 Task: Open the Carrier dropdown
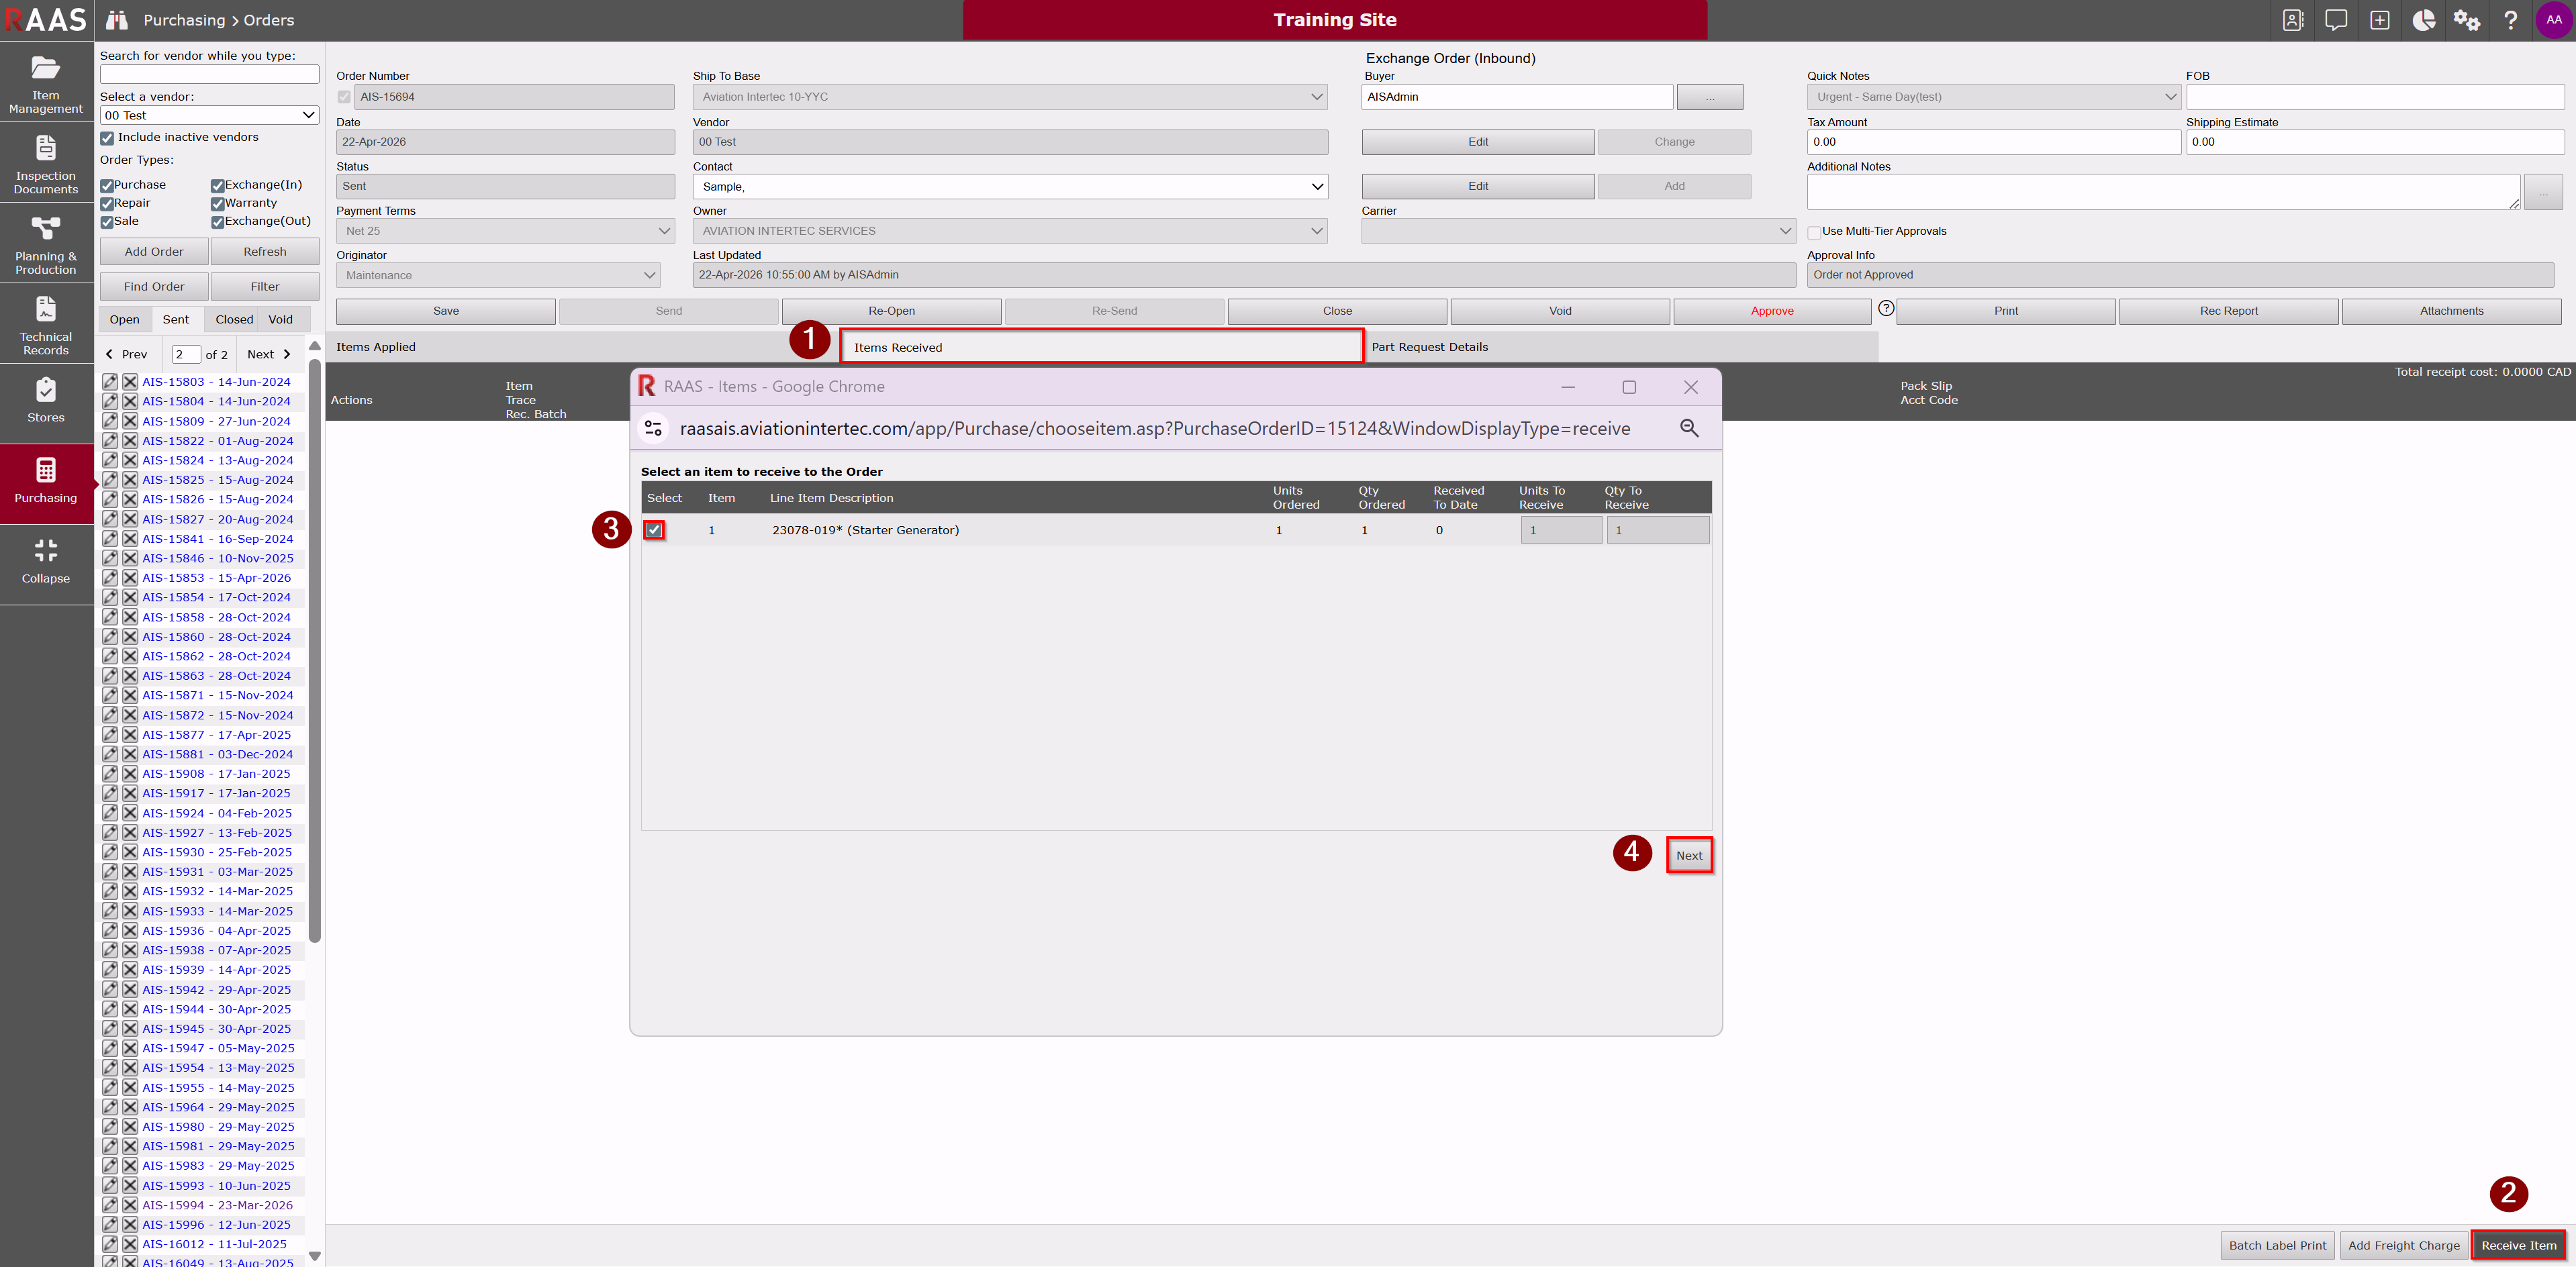[x=1578, y=231]
